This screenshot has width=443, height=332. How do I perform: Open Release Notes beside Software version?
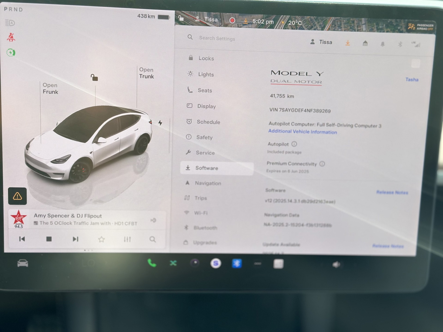392,192
